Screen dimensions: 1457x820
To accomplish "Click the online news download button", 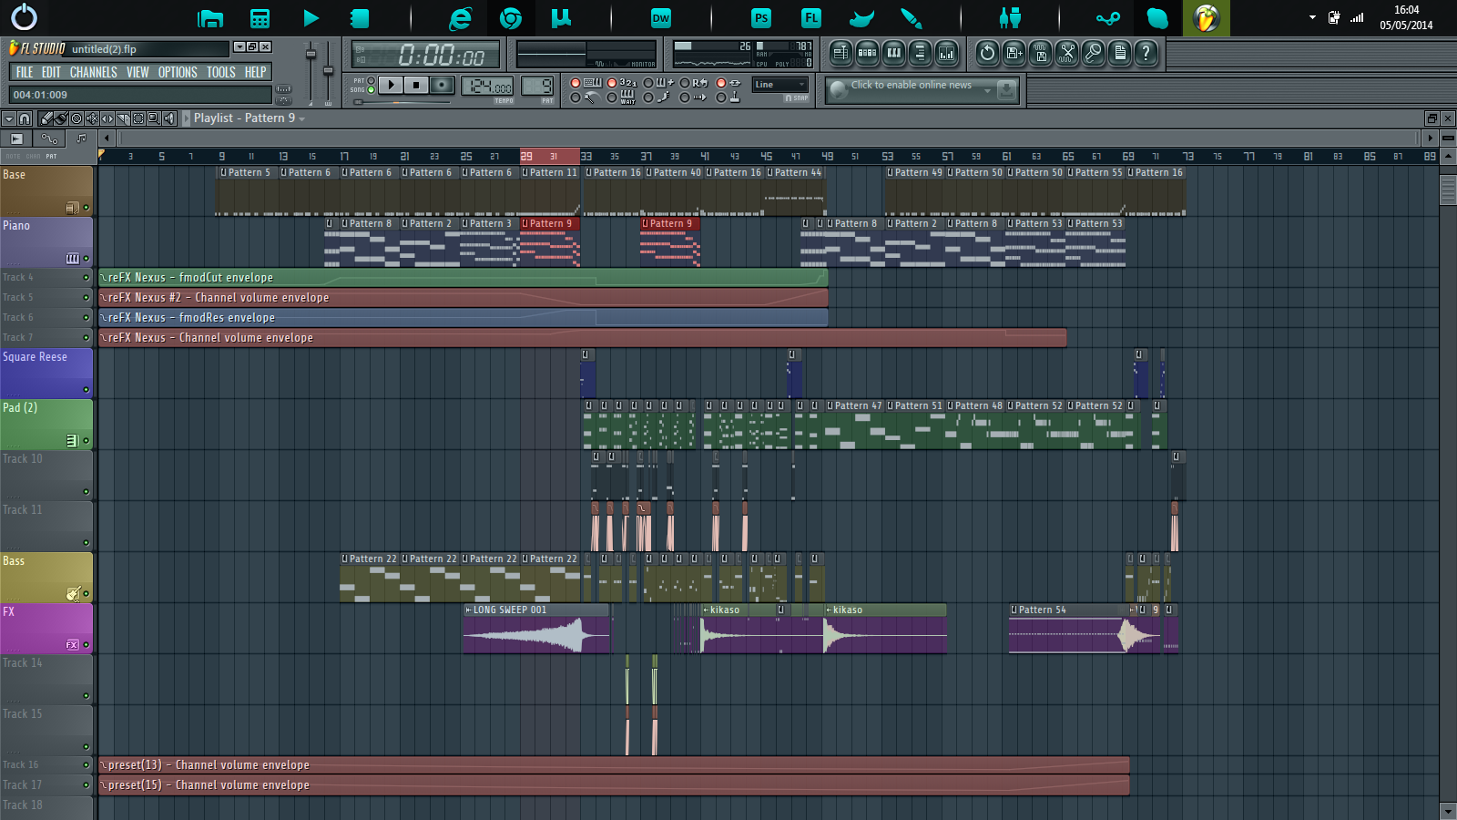I will pyautogui.click(x=1006, y=90).
